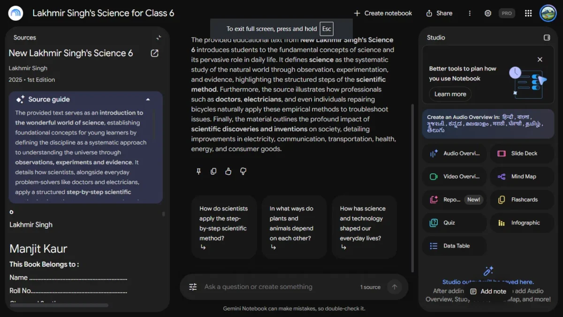Create a Quiz
The width and height of the screenshot is (563, 317).
pos(455,223)
